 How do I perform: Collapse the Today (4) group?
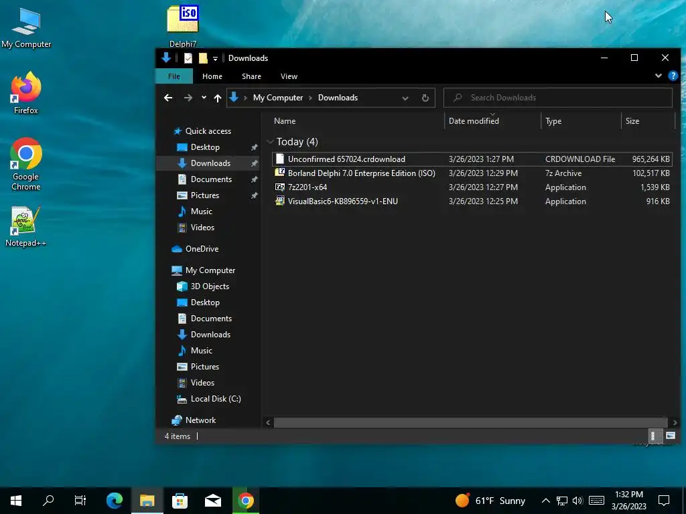pyautogui.click(x=271, y=142)
